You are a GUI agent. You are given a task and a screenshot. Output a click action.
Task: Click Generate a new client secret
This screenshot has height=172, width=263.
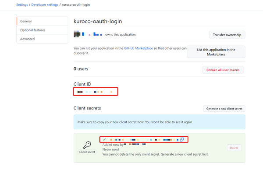click(224, 109)
